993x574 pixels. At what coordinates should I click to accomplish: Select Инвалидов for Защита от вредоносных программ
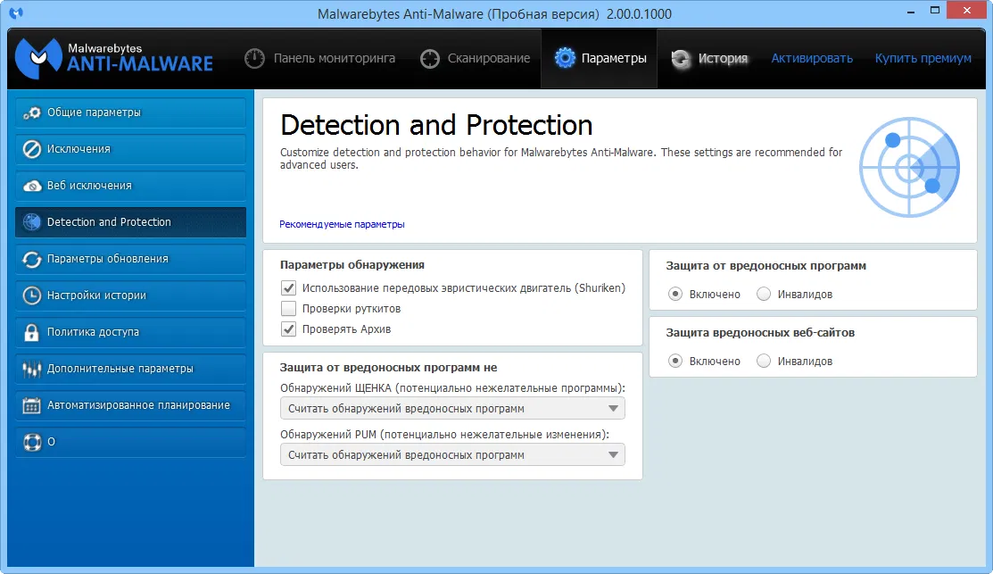pyautogui.click(x=763, y=294)
